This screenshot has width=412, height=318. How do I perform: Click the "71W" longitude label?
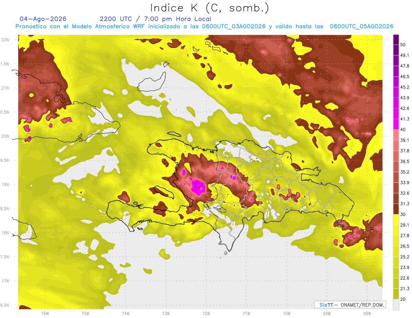click(246, 314)
